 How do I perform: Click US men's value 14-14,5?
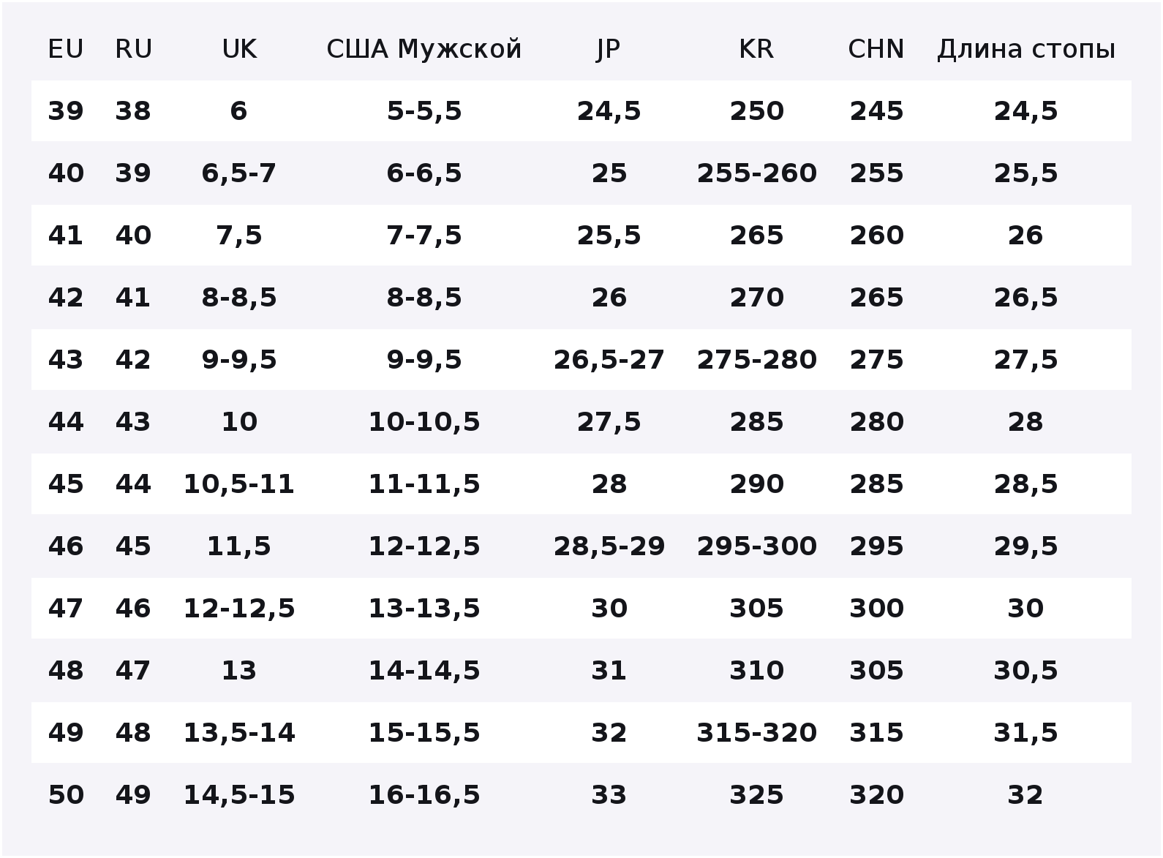(424, 671)
